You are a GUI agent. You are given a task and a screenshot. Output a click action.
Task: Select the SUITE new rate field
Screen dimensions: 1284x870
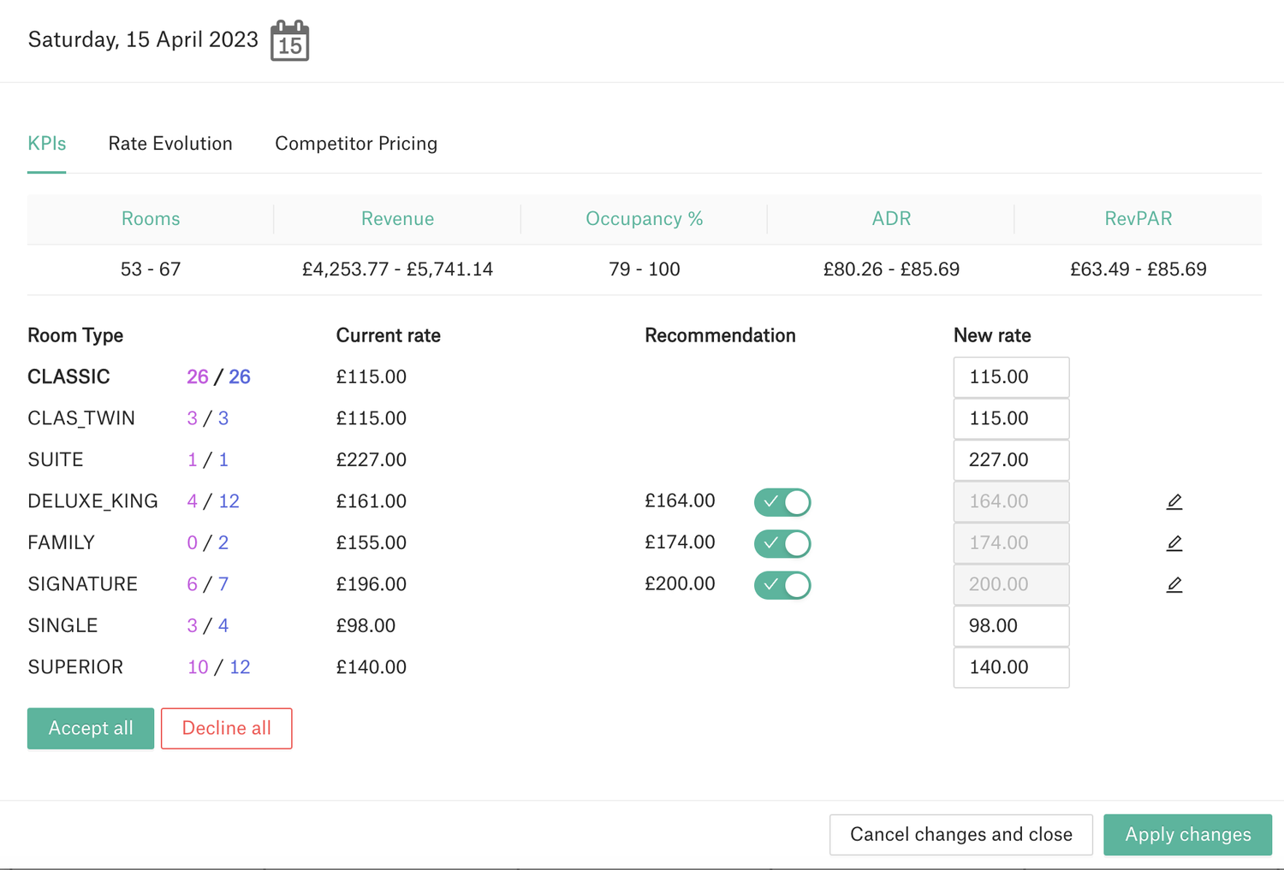[1011, 459]
